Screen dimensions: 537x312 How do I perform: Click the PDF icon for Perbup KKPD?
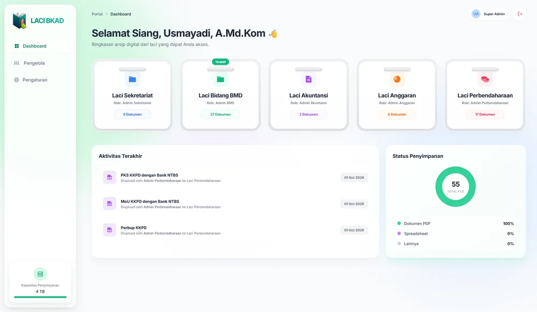[110, 230]
